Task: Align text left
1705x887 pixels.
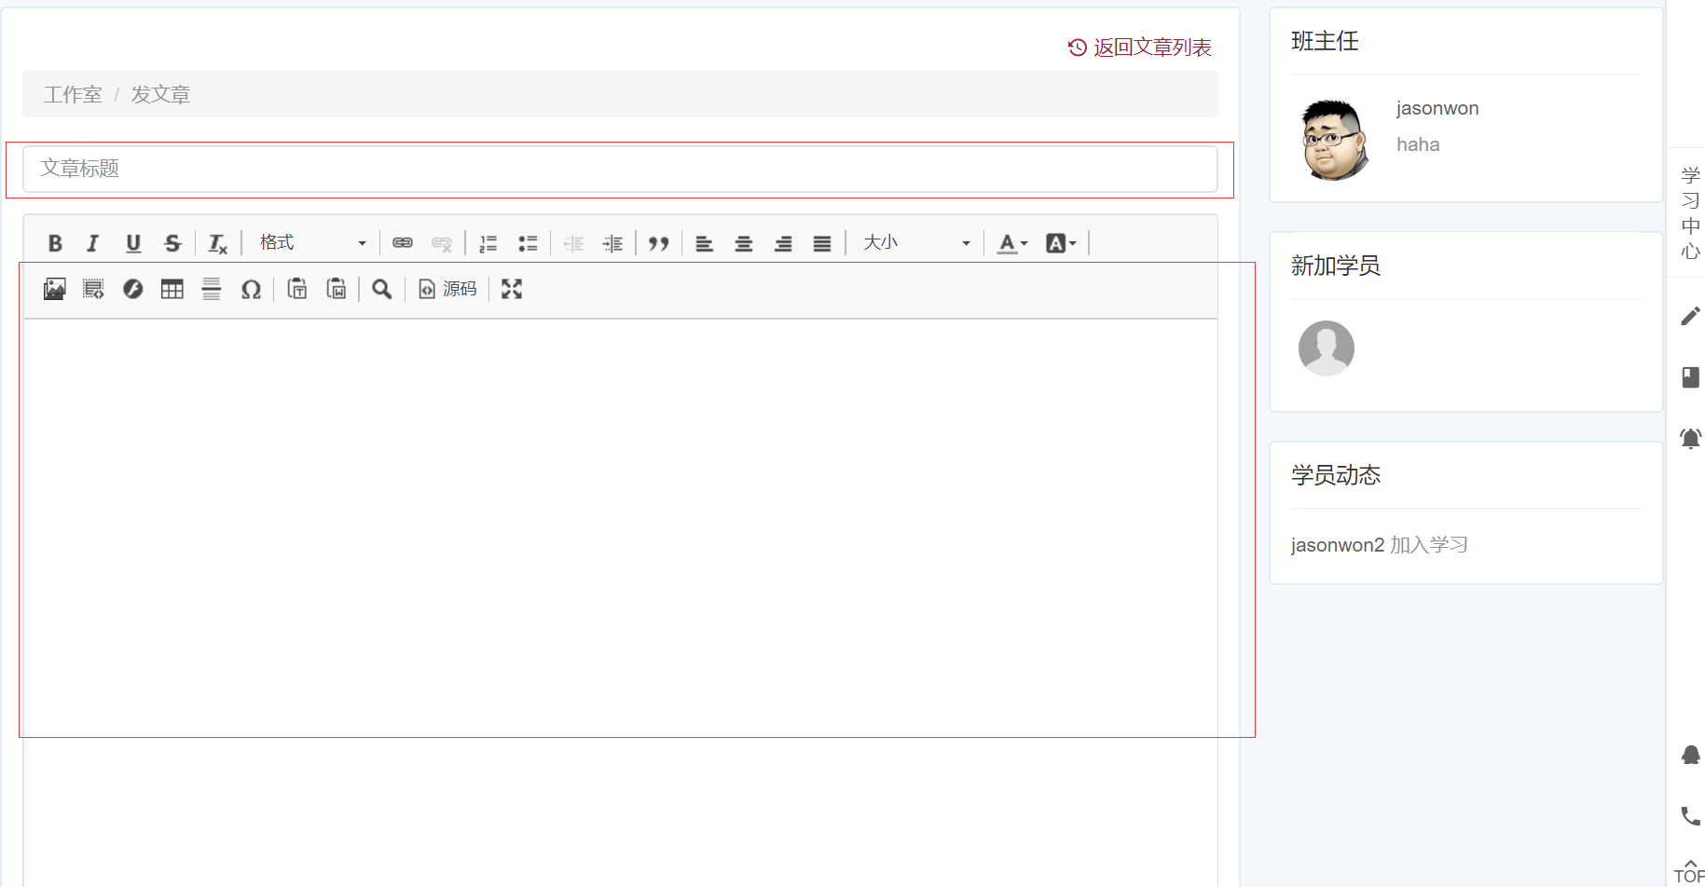Action: point(705,243)
